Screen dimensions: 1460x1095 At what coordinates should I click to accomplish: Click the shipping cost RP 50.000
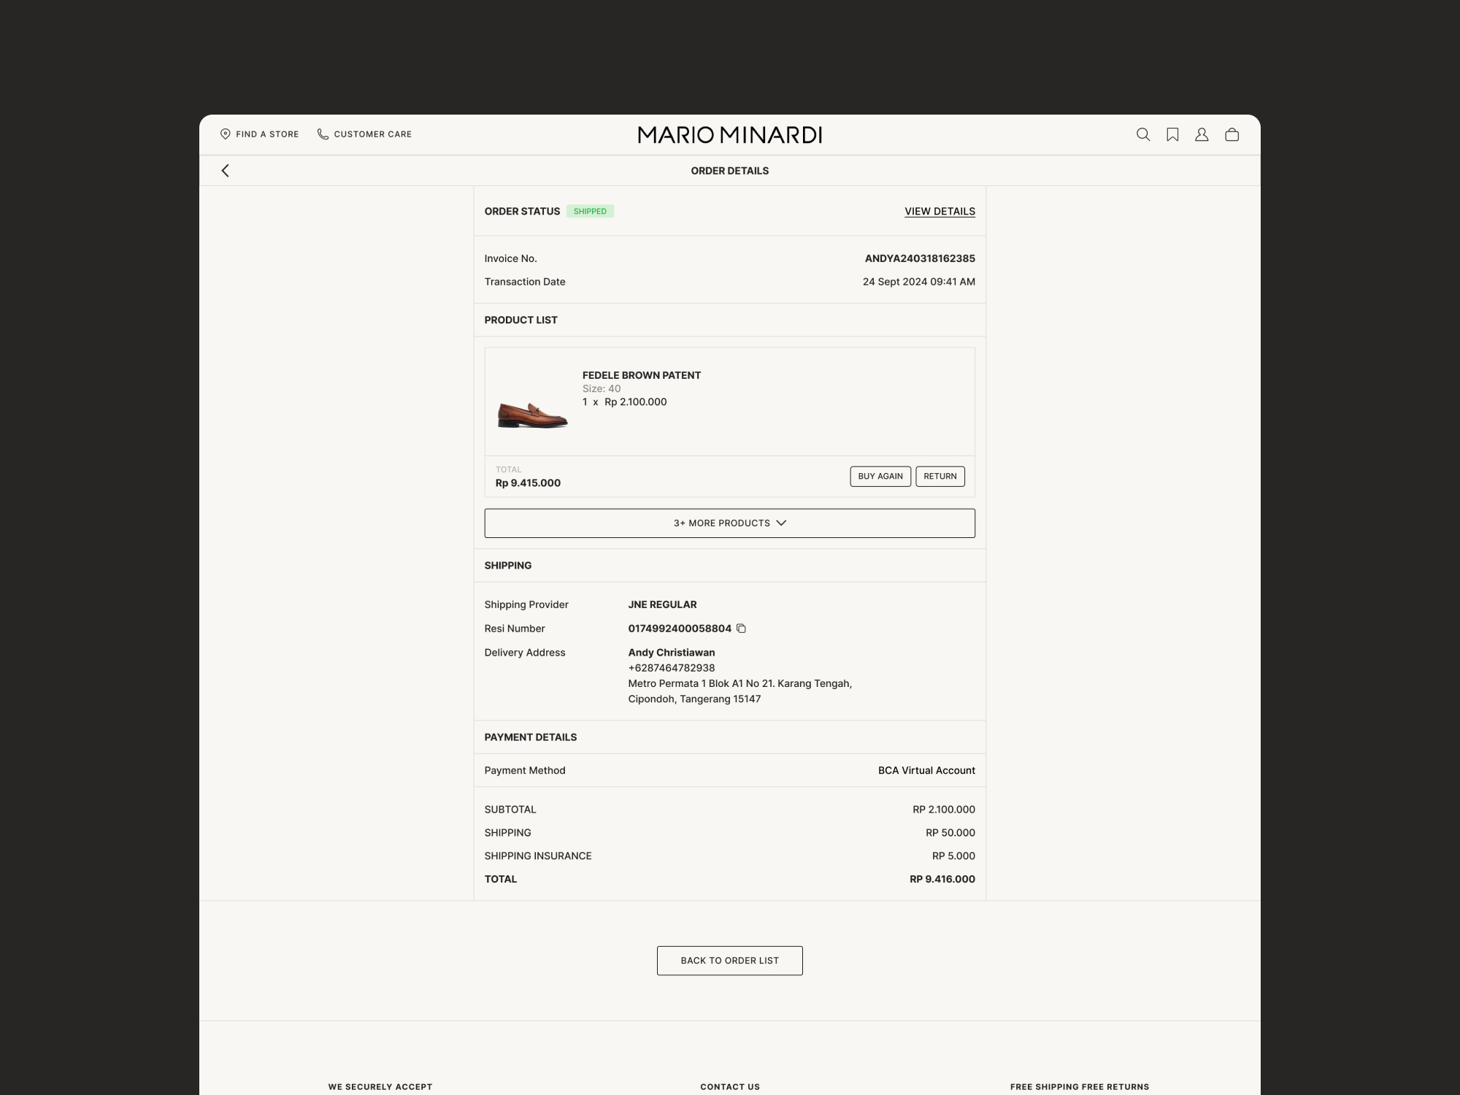tap(950, 833)
